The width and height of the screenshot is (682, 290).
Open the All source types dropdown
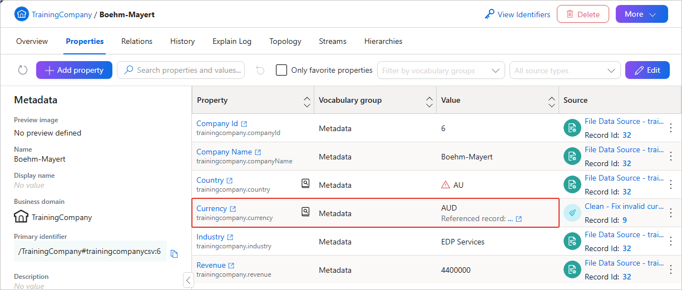coord(565,71)
